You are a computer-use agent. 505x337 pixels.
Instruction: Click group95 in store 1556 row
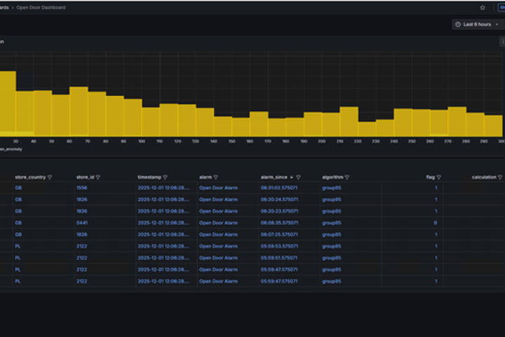(331, 187)
